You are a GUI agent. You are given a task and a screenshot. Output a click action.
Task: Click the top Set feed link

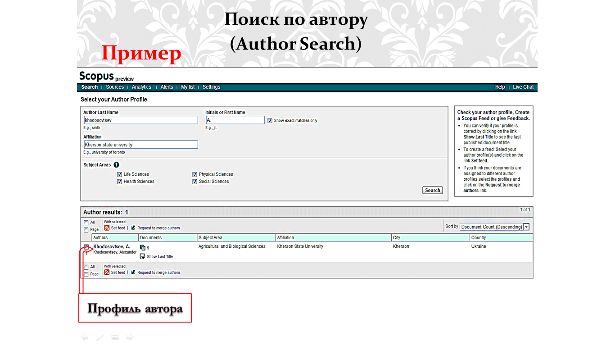click(118, 228)
